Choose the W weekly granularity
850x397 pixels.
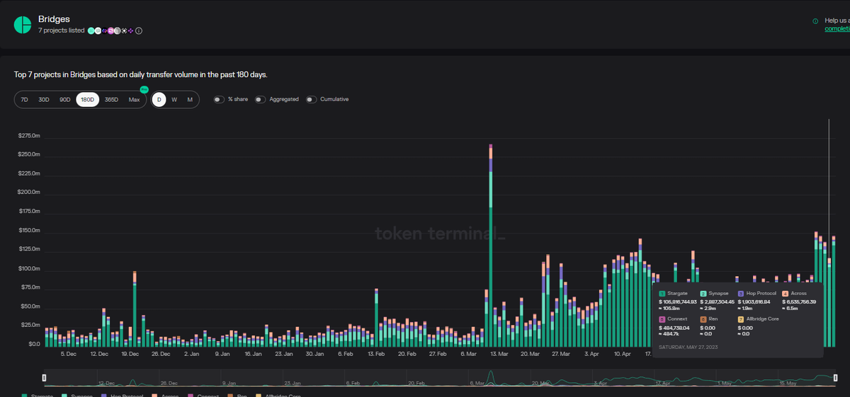pos(174,100)
